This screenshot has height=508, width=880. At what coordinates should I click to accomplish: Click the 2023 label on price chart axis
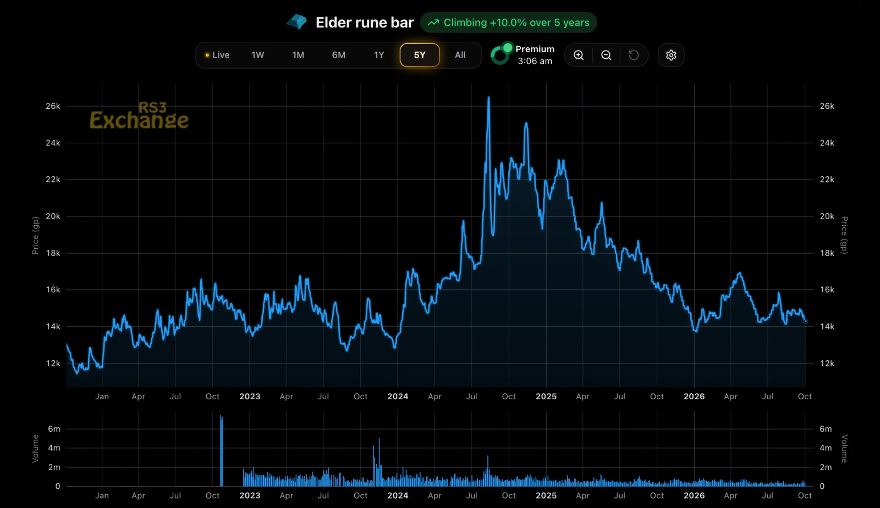pyautogui.click(x=250, y=397)
